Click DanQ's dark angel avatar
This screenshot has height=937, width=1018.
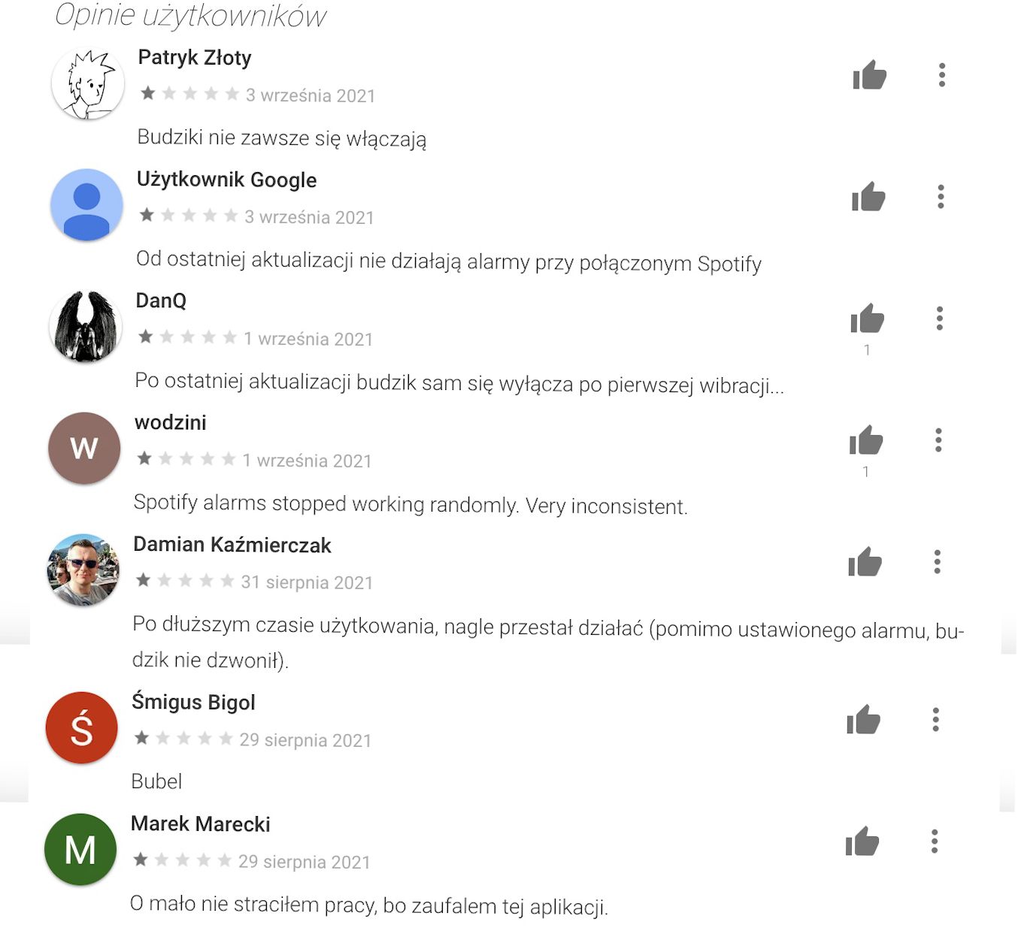[x=85, y=327]
